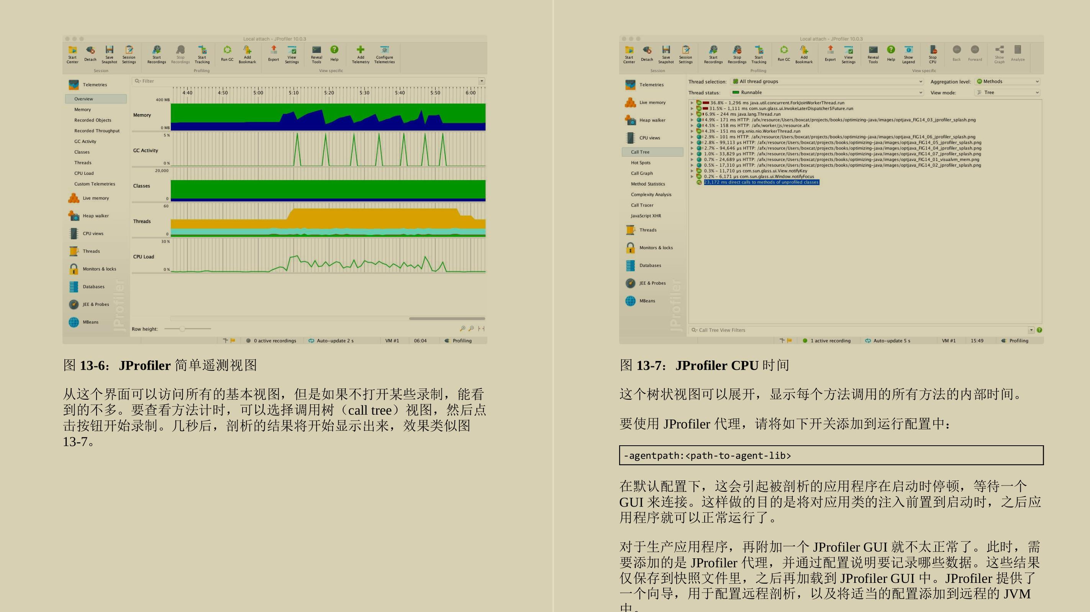
Task: Click Filter field in telemetry view
Action: click(305, 81)
